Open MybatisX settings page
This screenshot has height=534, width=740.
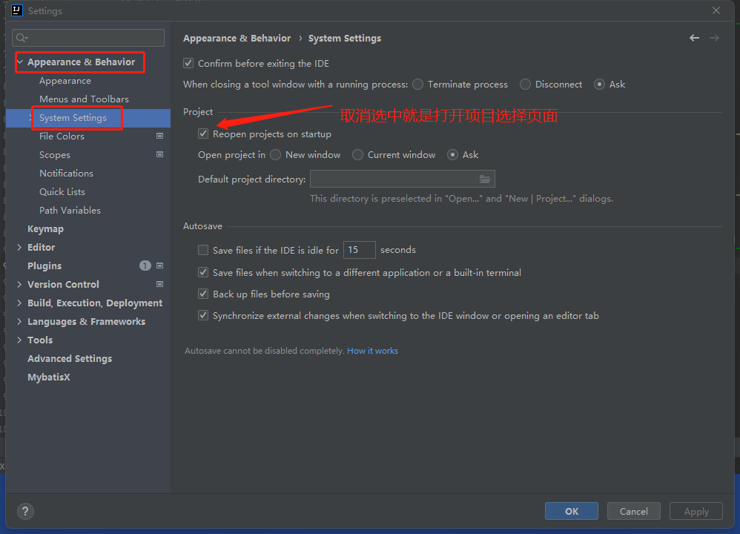[x=49, y=377]
